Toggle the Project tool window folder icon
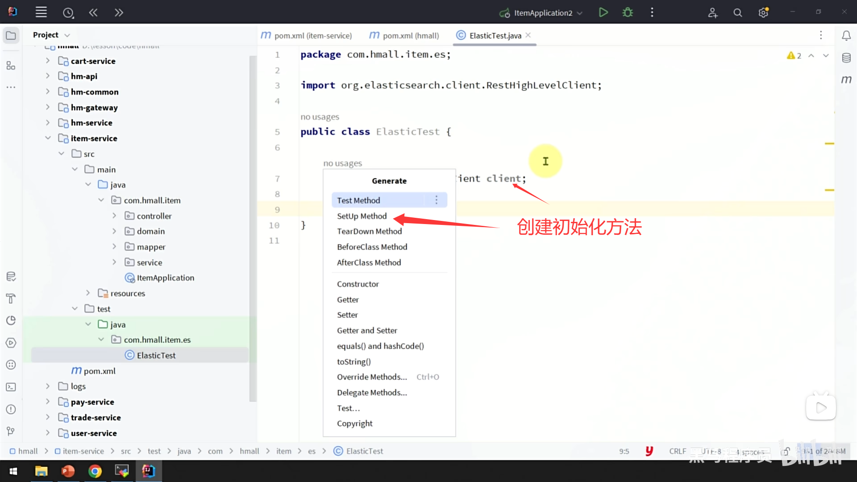This screenshot has width=857, height=482. click(x=11, y=35)
